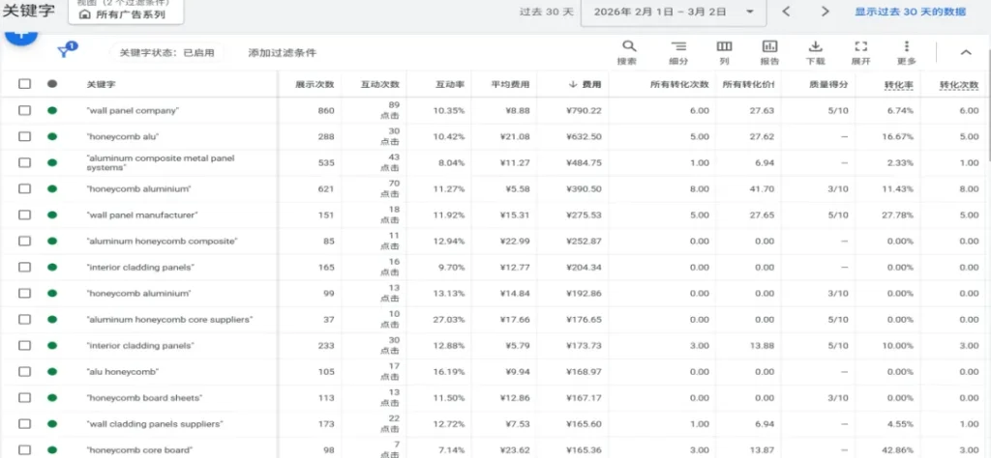Sort by the 展示次数 column header
Image resolution: width=991 pixels, height=458 pixels.
315,84
